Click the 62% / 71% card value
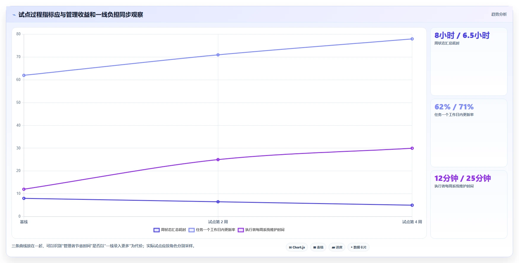Screen dimensions: 519x263 (454, 107)
